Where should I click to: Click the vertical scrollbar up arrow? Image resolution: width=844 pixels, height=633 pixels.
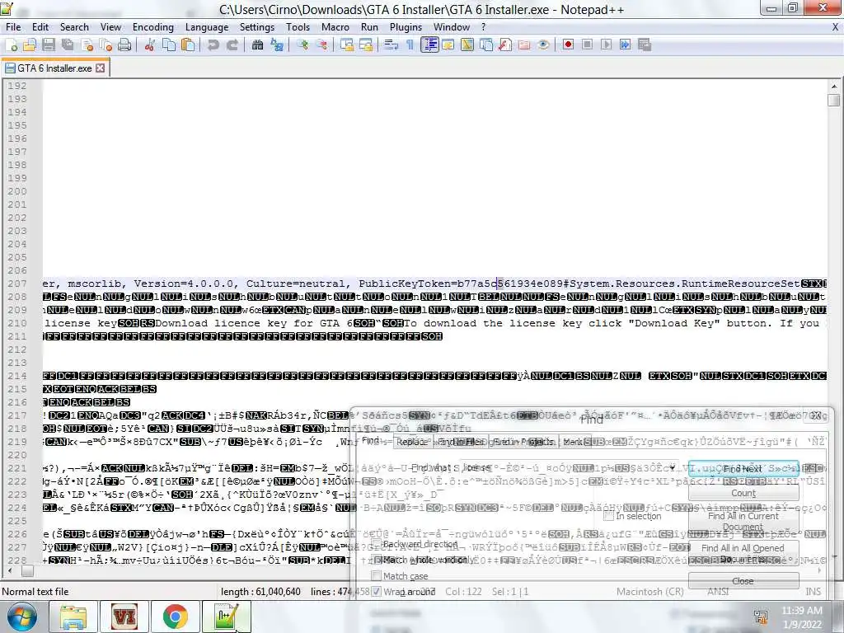[834, 86]
